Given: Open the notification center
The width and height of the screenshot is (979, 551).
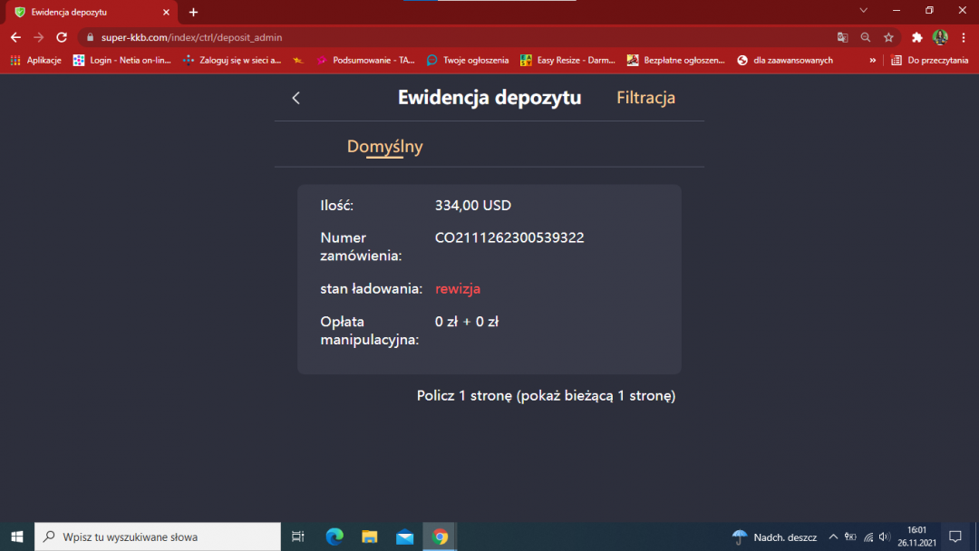Looking at the screenshot, I should click(956, 536).
